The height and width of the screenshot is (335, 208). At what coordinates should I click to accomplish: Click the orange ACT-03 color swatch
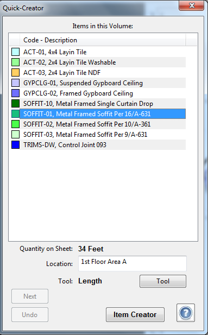[x=15, y=72]
